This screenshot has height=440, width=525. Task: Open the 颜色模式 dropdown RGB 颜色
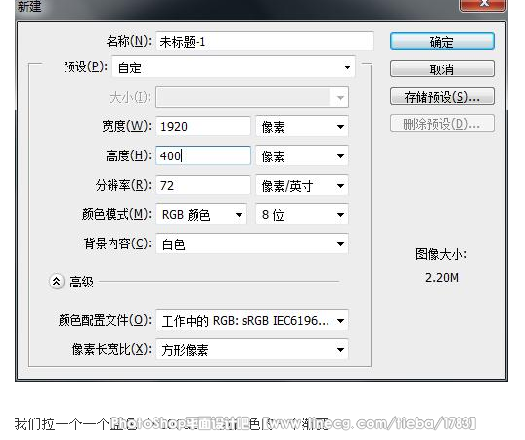[x=201, y=214]
